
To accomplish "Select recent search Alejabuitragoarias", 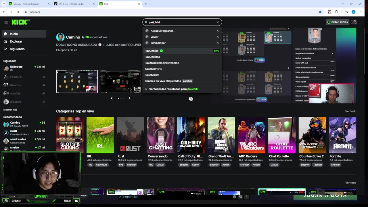I will point(162,31).
